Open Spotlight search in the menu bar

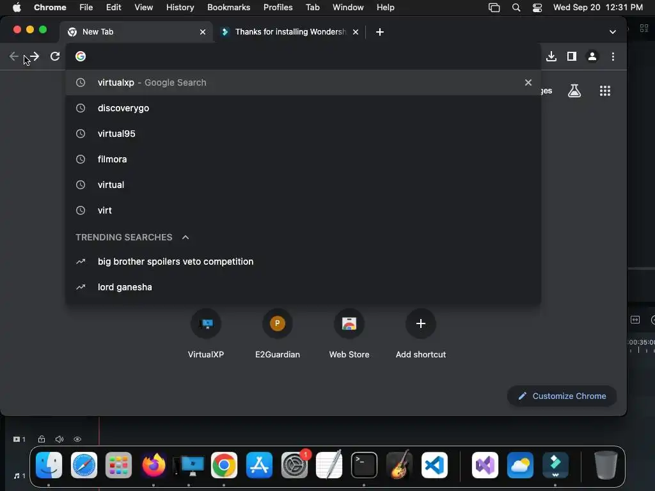tap(516, 8)
